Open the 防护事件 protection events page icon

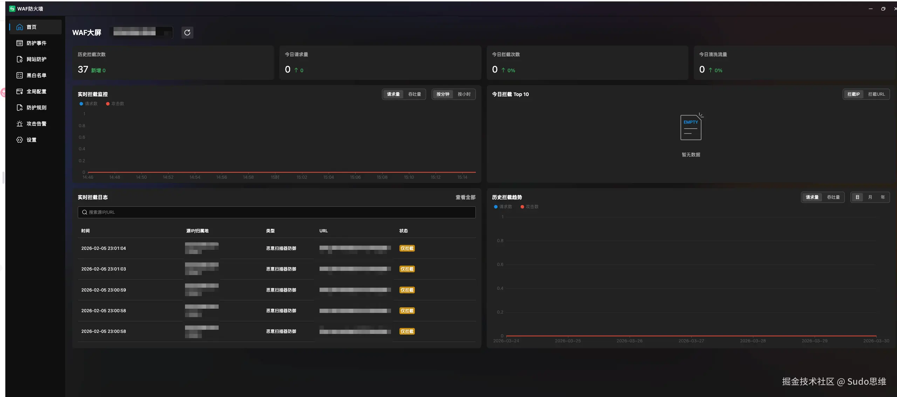click(20, 43)
